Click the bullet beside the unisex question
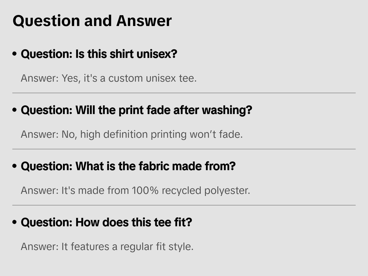The image size is (368, 276). (x=15, y=54)
